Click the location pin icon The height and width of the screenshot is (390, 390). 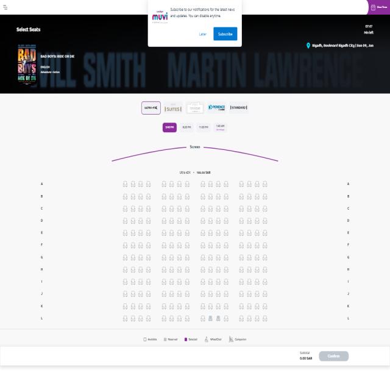(308, 46)
